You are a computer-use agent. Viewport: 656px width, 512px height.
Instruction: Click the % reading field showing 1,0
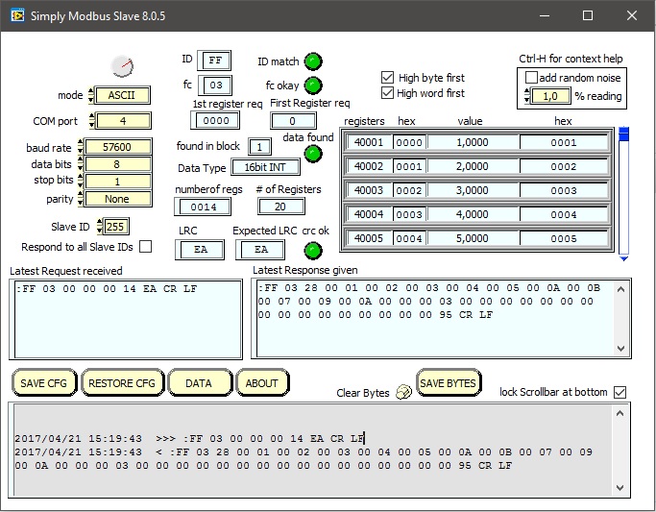(x=550, y=96)
